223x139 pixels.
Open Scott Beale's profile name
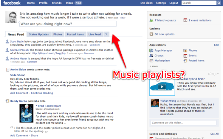click(x=17, y=41)
